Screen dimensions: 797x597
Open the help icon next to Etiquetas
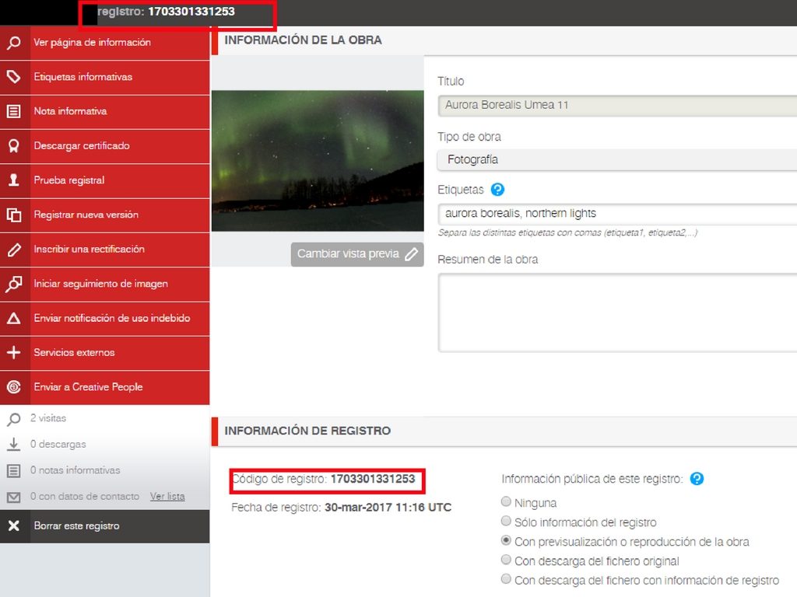(x=497, y=190)
